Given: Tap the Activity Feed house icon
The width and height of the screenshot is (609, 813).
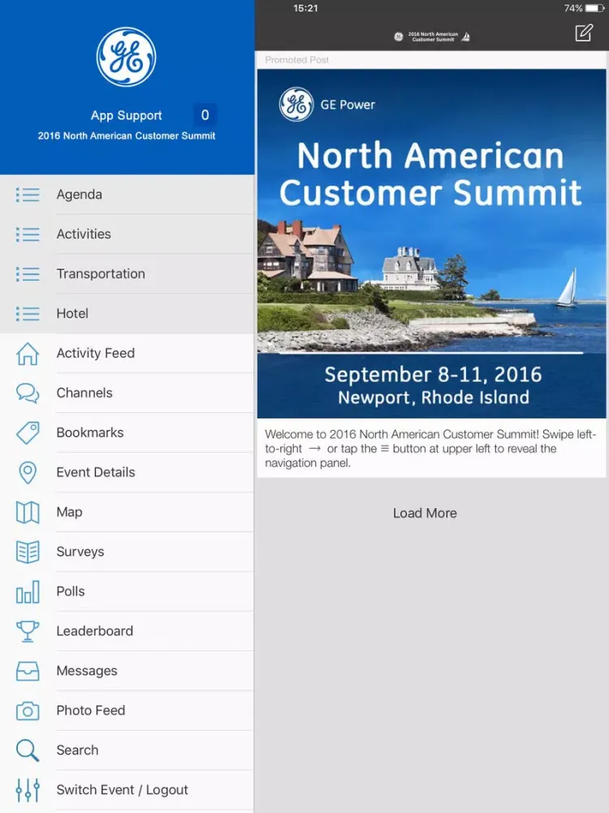Looking at the screenshot, I should tap(28, 354).
